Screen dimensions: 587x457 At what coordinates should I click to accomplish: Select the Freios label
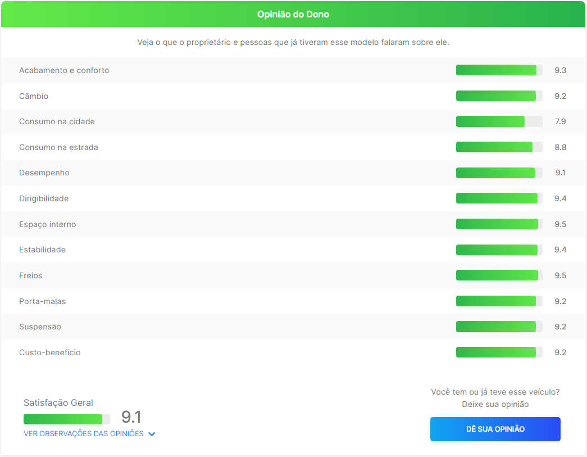pos(31,275)
